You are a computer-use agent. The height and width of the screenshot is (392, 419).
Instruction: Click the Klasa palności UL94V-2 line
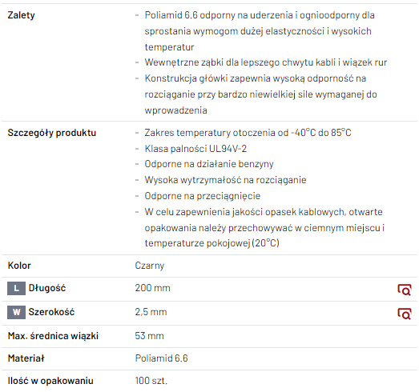pyautogui.click(x=195, y=149)
